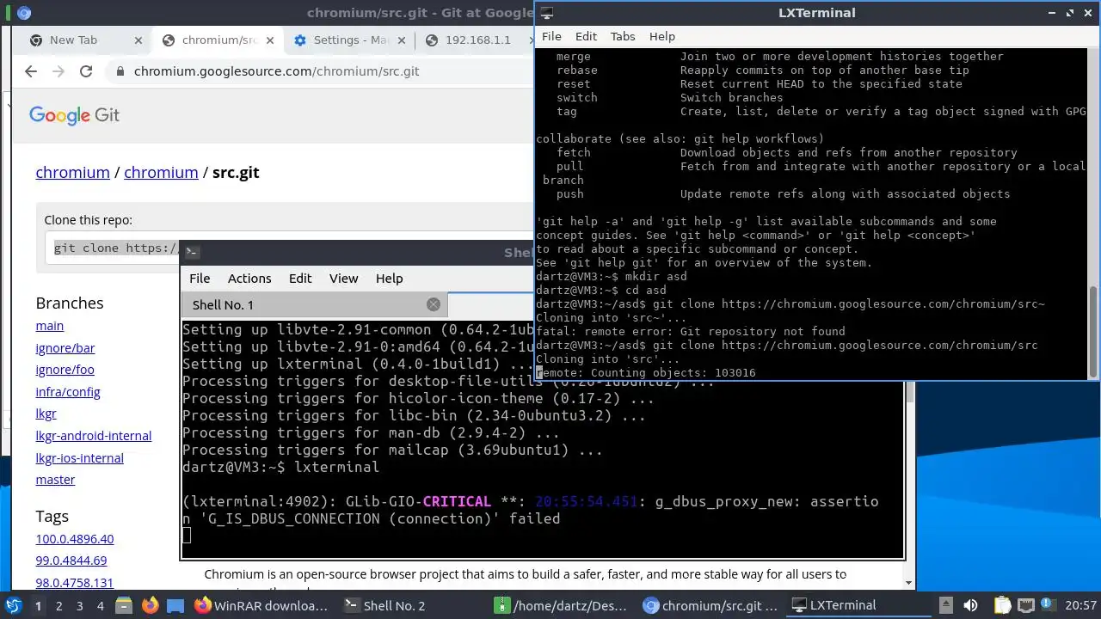
Task: Switch to New Tab in Chrome
Action: tap(84, 40)
